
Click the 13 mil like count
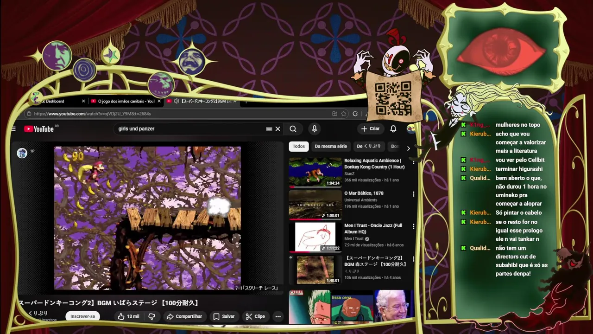133,316
